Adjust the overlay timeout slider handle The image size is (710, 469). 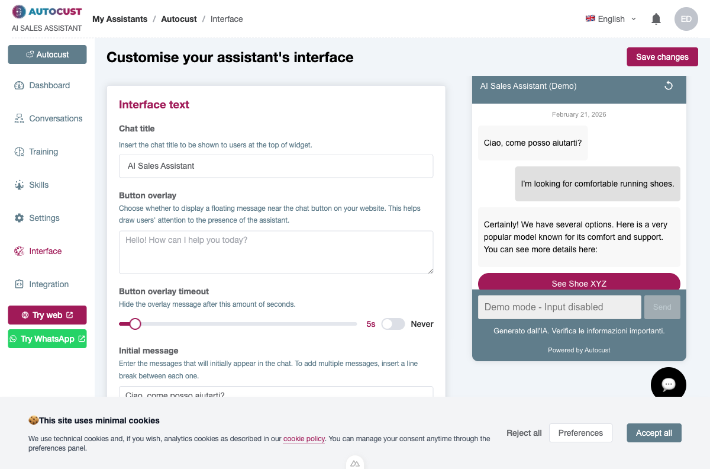[135, 324]
